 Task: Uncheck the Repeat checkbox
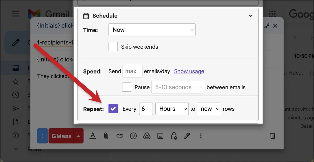[113, 109]
